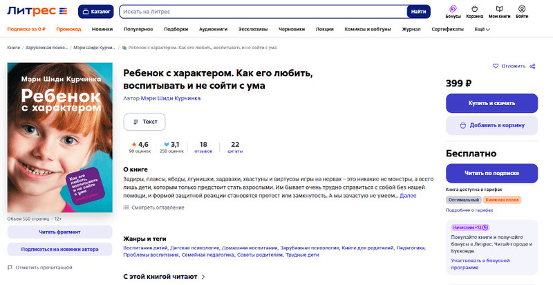
Task: Open the Литрес logo home link
Action: (37, 11)
